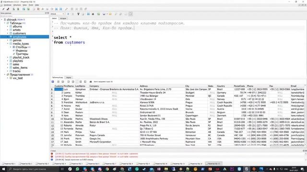The image size is (307, 172).
Task: Expand the tracks table node
Action: pos(8,71)
